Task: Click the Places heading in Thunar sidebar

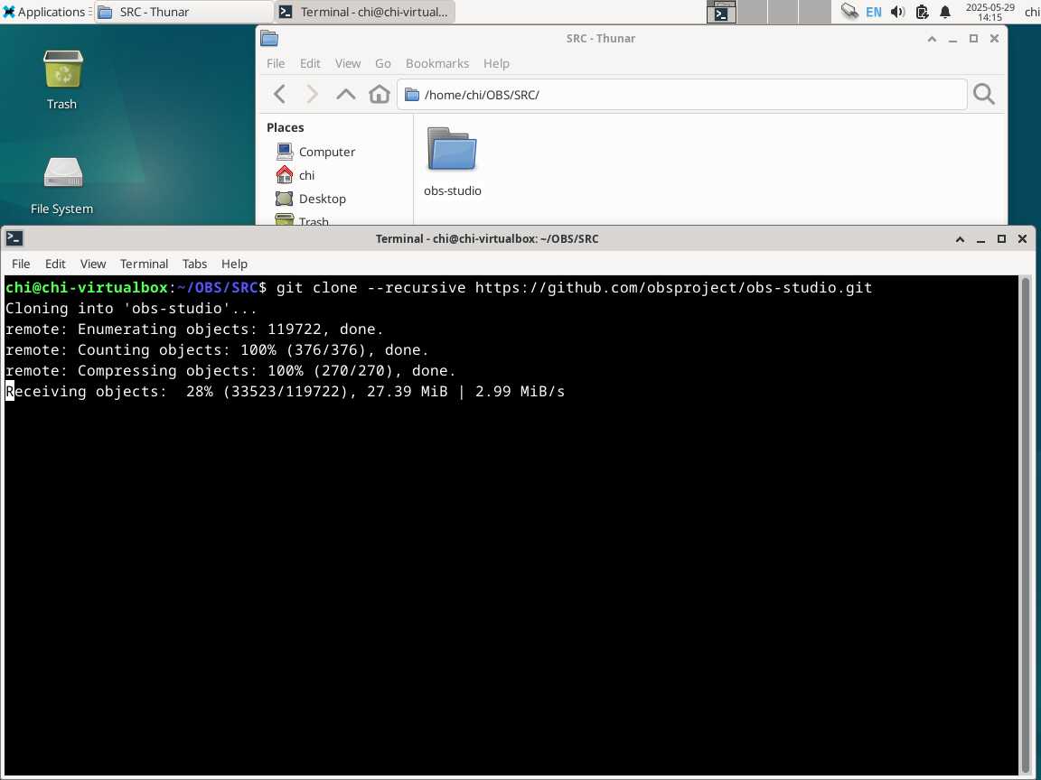Action: point(286,127)
